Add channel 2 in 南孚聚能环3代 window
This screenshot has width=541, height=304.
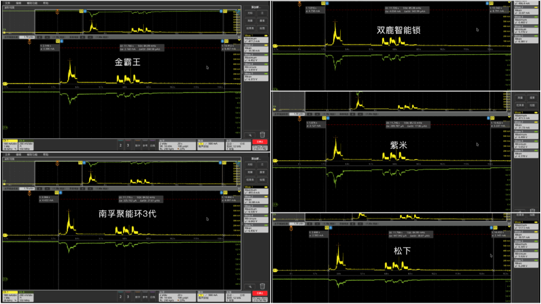pos(120,297)
